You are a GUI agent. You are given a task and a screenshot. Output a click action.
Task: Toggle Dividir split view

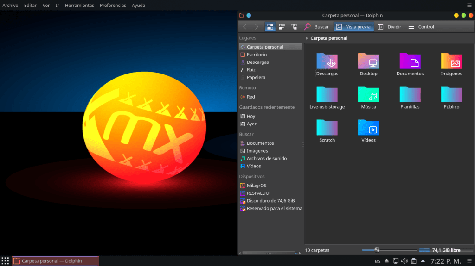[x=389, y=27]
